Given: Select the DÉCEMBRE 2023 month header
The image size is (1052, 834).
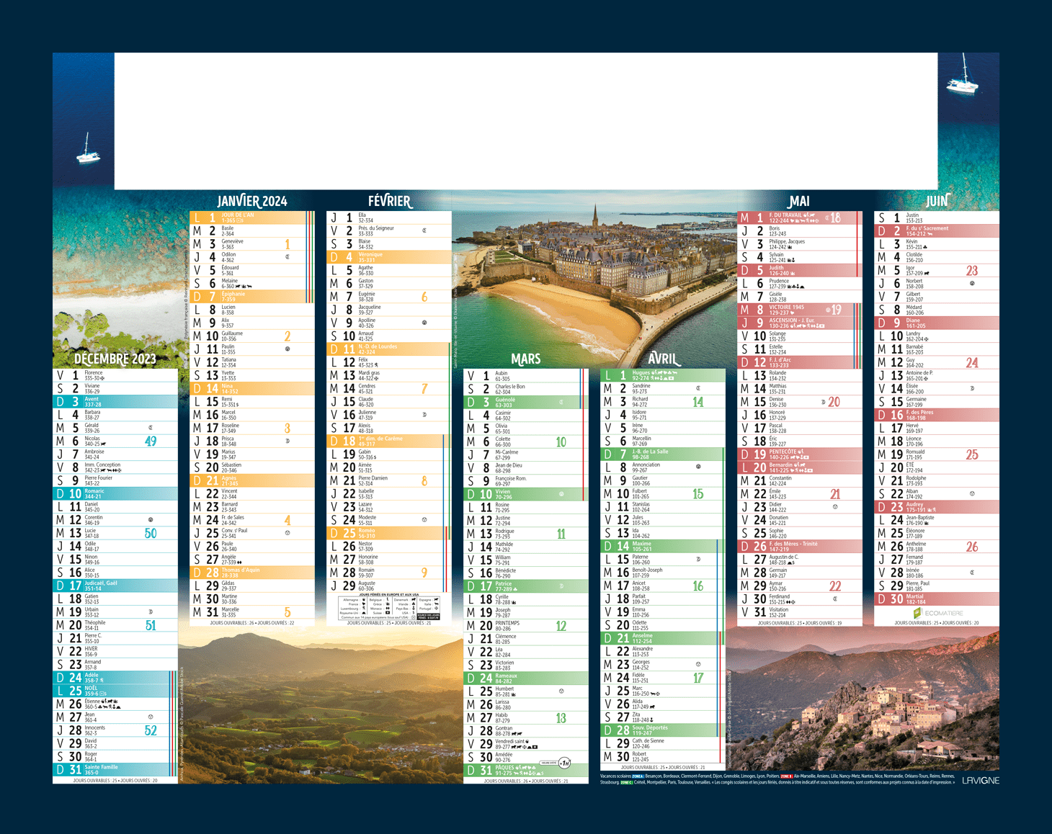Looking at the screenshot, I should click(115, 359).
